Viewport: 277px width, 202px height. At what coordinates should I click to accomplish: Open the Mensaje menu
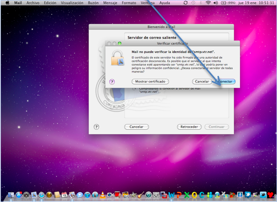tap(110, 3)
